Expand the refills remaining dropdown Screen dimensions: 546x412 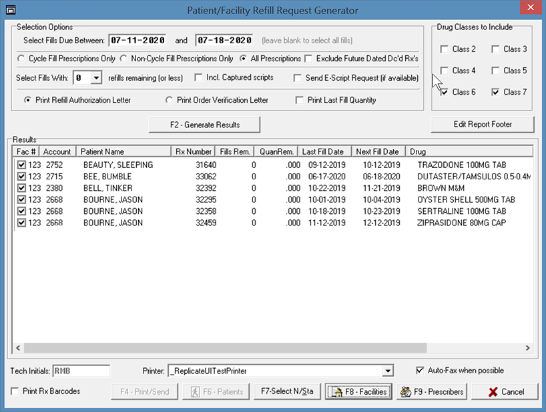point(95,78)
